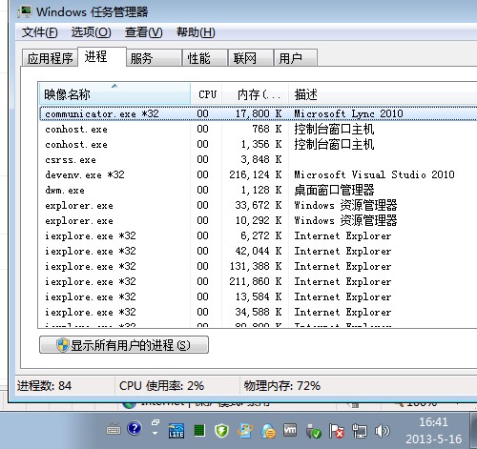Expand hidden tray icons arrow
The image size is (477, 449).
click(x=155, y=433)
